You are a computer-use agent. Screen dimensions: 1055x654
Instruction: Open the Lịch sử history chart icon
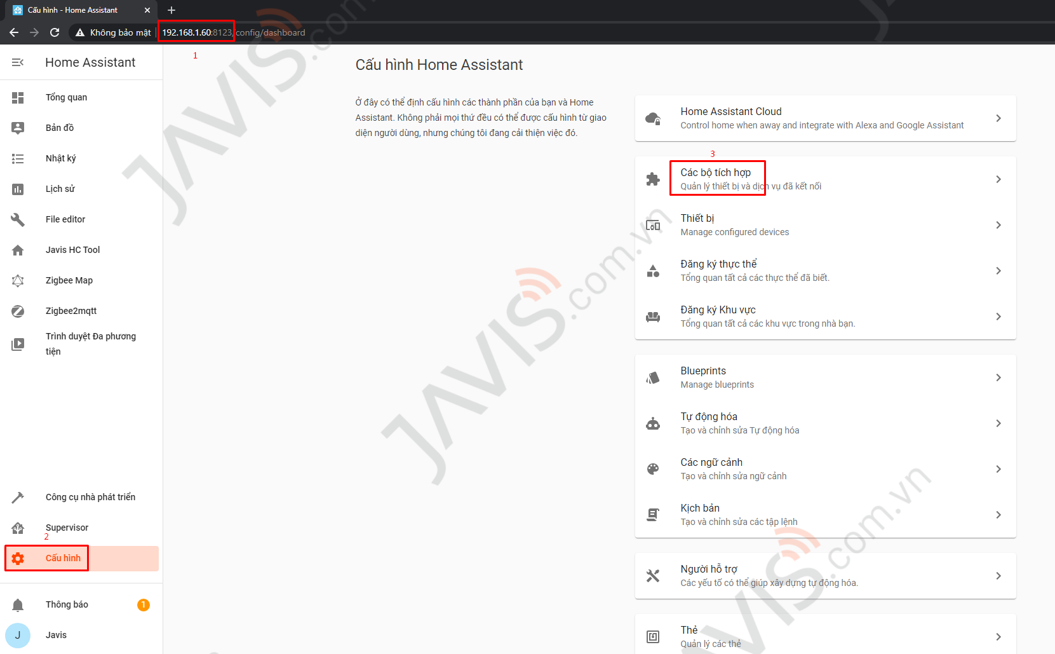[18, 189]
